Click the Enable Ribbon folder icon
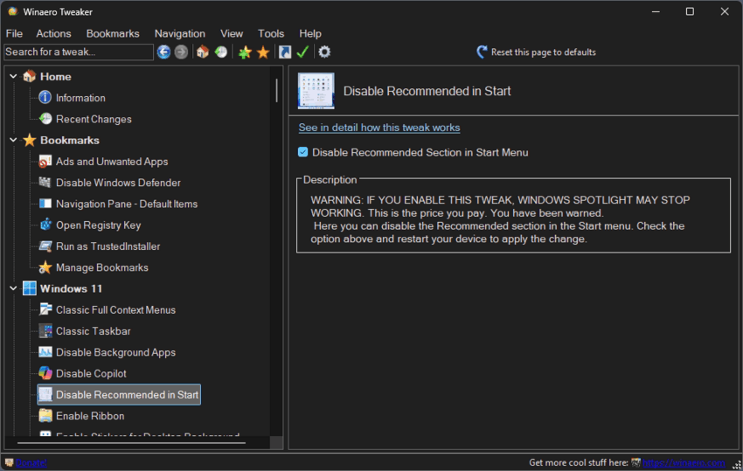The image size is (743, 471). (x=45, y=416)
